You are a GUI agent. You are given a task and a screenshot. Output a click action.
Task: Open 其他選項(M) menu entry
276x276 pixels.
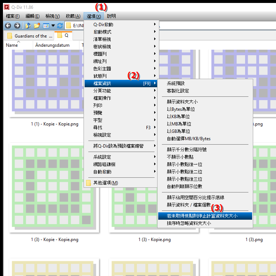121,183
